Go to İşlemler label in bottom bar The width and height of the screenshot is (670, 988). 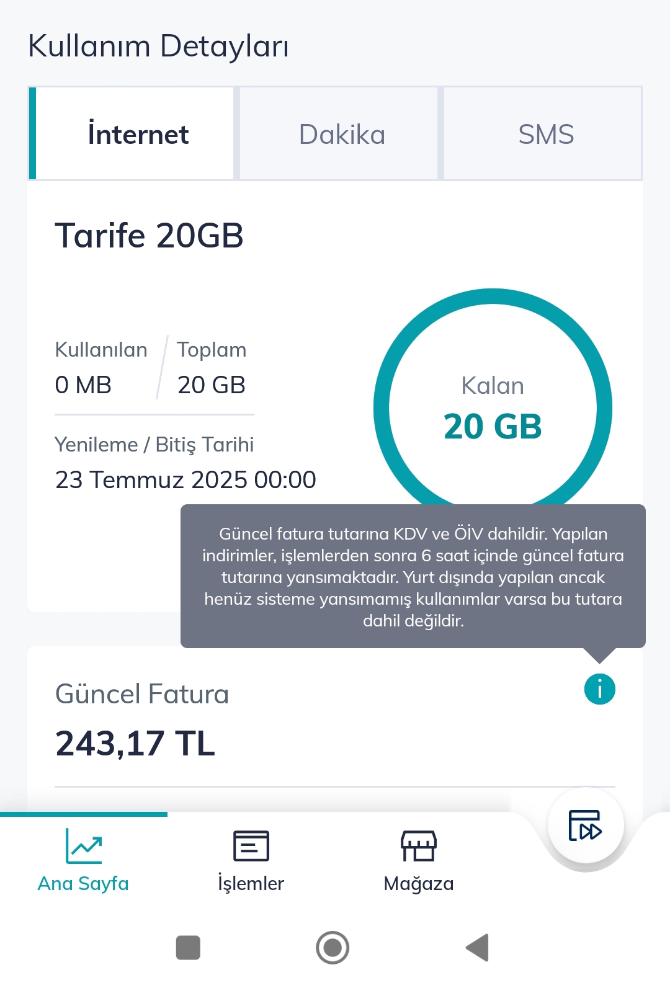251,883
